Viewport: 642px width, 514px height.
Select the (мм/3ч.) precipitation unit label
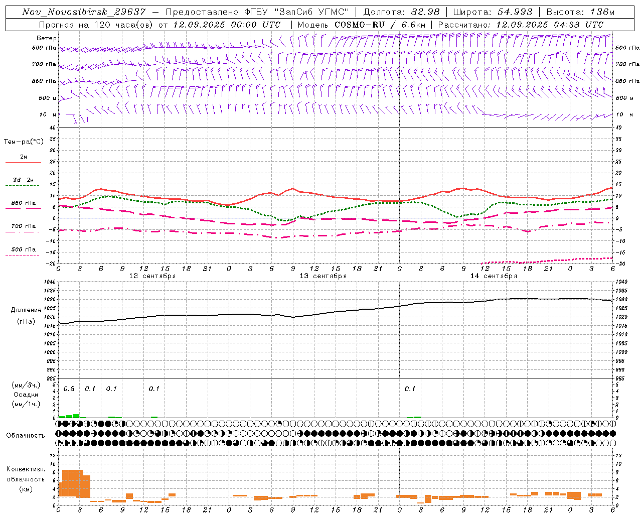[x=26, y=385]
